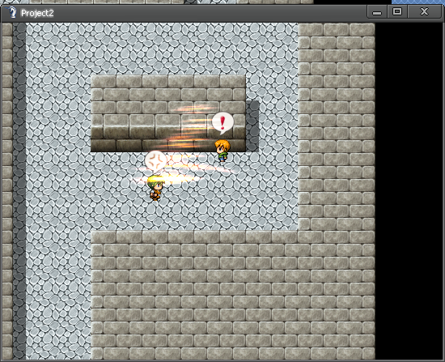445x362 pixels.
Task: Click the Project2 title bar text
Action: point(37,13)
